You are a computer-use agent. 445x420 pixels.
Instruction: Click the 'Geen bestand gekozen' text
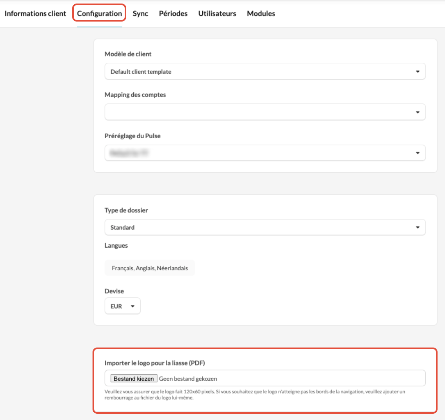188,378
